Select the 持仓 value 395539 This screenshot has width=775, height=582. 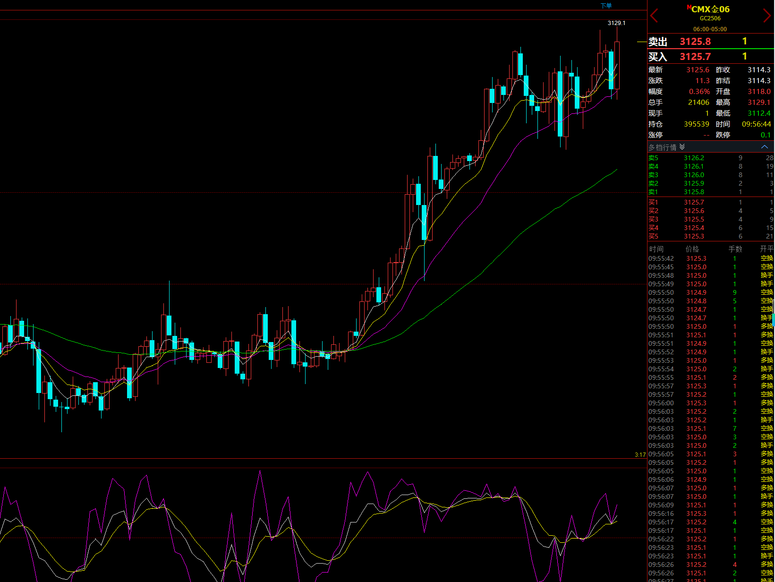tap(697, 124)
